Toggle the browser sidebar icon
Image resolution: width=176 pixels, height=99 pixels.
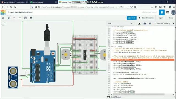click(160, 7)
